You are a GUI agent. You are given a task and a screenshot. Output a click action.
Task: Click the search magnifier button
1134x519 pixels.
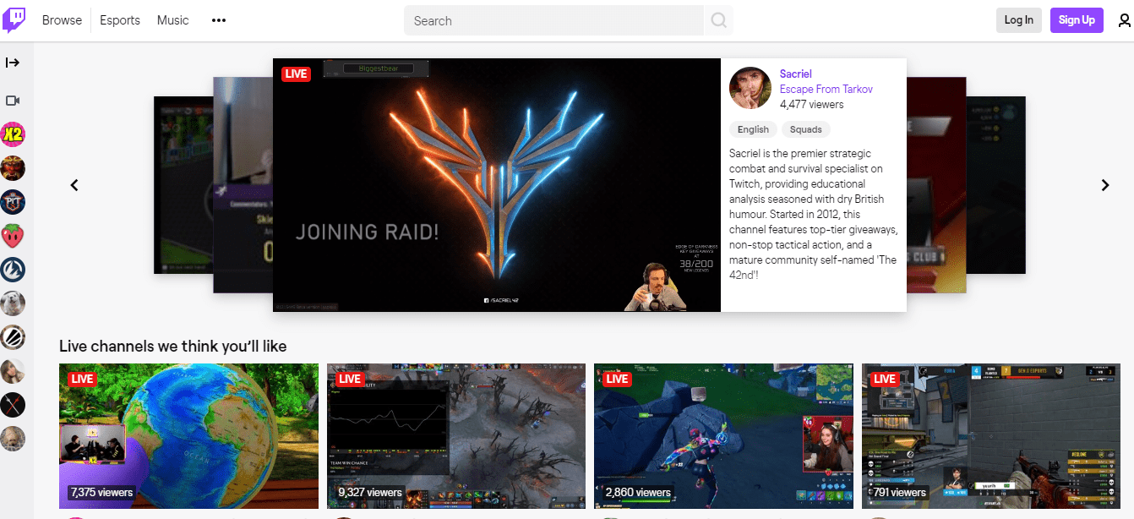(x=718, y=20)
